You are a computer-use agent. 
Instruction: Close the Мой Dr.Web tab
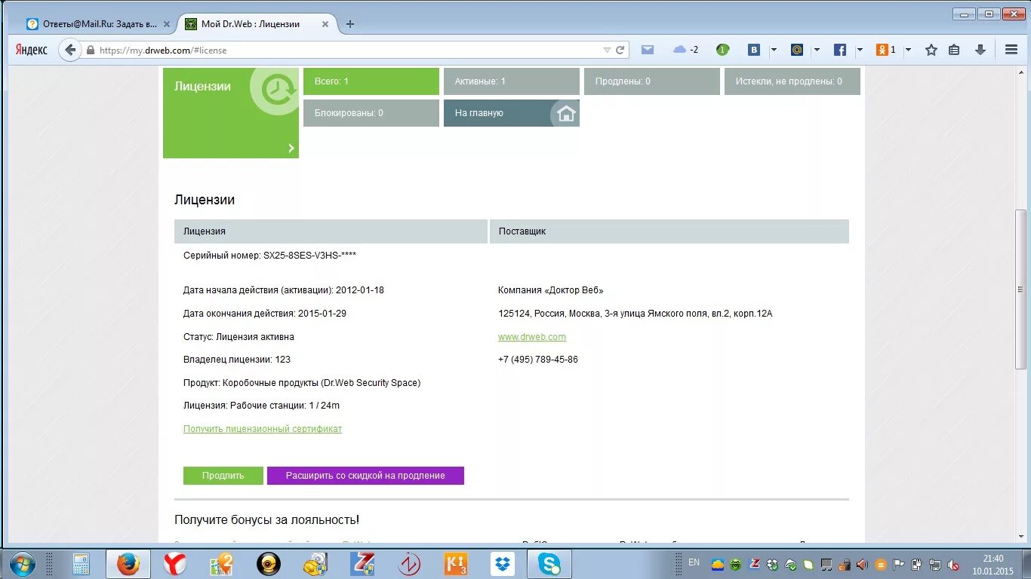[x=325, y=24]
